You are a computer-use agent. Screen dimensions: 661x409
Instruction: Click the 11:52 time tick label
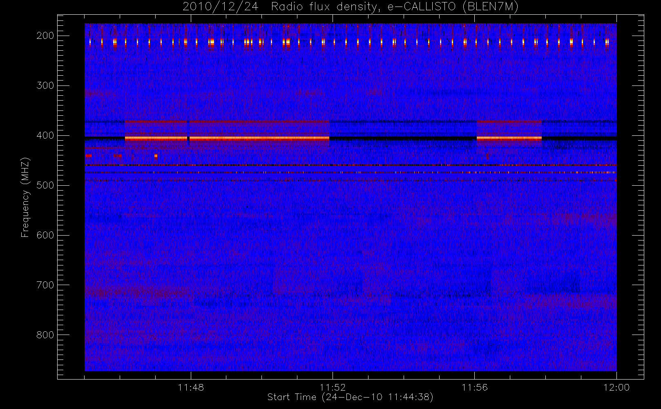pos(333,387)
